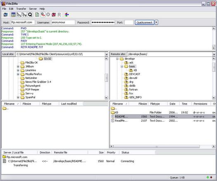Click the fox unknown-folder icon
The image size is (217, 181).
tap(126, 93)
